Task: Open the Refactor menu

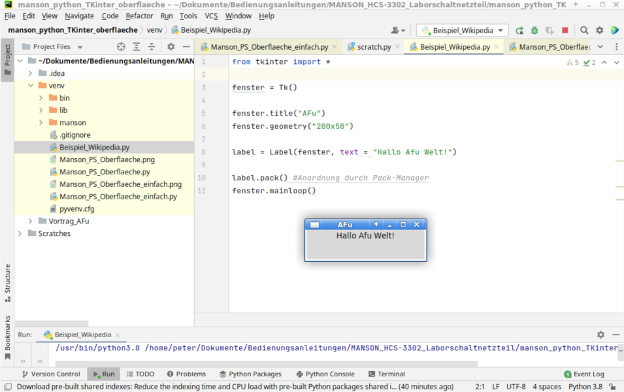Action: click(x=139, y=16)
